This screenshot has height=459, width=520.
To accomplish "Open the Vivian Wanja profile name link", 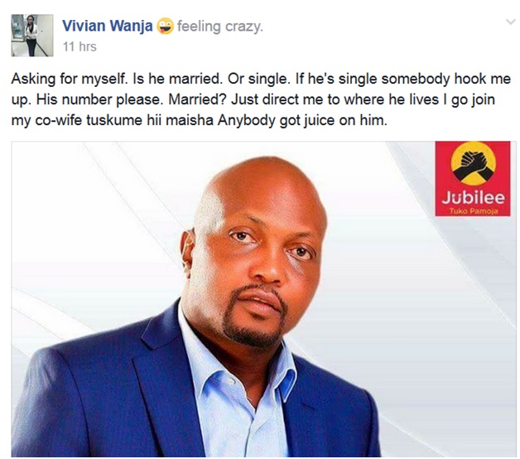I will (108, 27).
